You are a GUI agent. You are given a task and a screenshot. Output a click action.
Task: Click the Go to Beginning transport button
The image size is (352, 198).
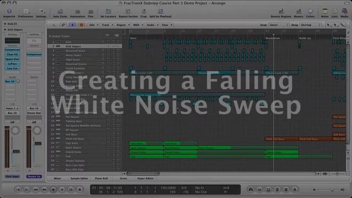pyautogui.click(x=18, y=189)
